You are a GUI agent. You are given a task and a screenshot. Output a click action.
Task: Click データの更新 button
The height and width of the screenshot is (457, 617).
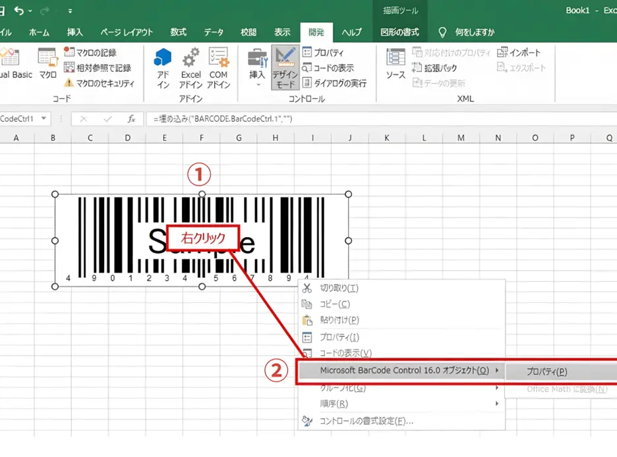pos(439,83)
